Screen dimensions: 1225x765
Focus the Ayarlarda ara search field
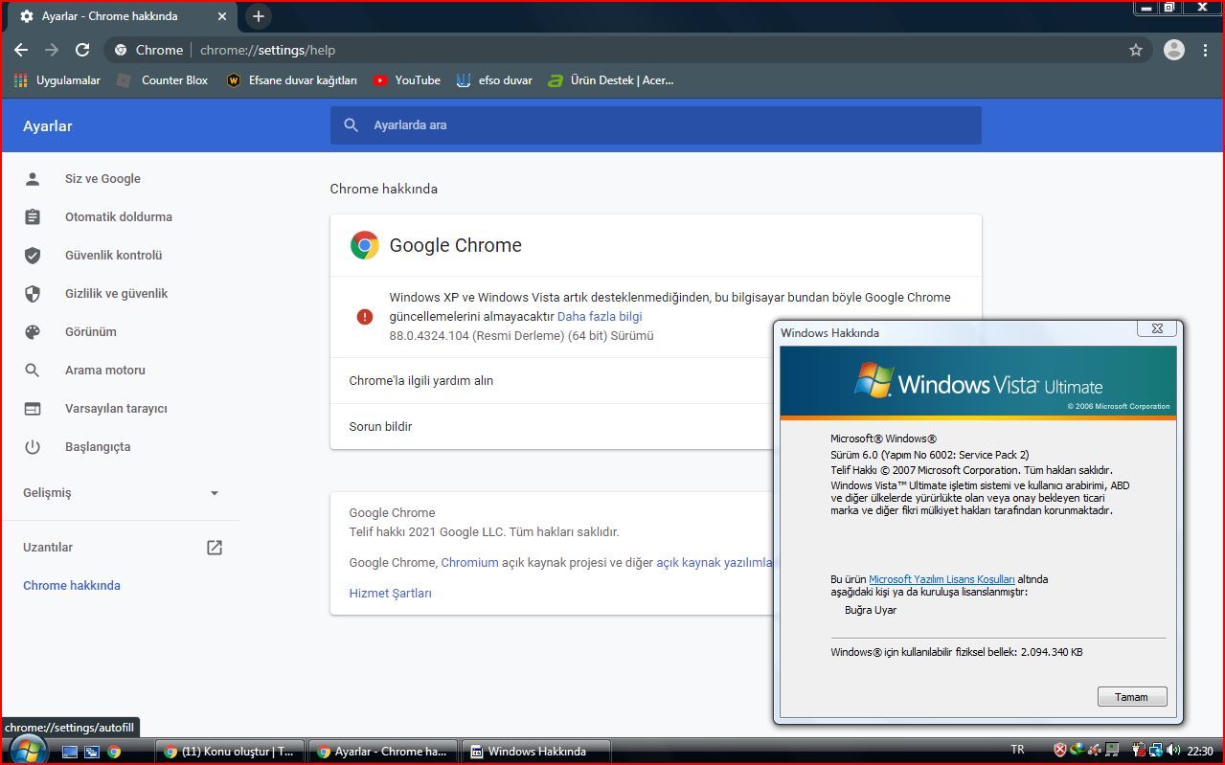click(x=656, y=125)
